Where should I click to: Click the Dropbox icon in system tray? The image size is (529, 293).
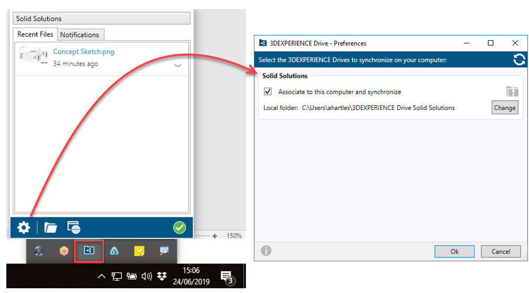pos(162,276)
